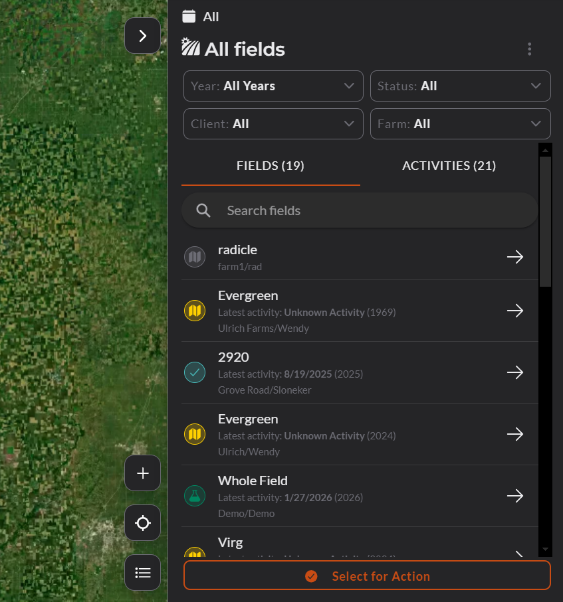Select the '2920' field name

point(233,358)
